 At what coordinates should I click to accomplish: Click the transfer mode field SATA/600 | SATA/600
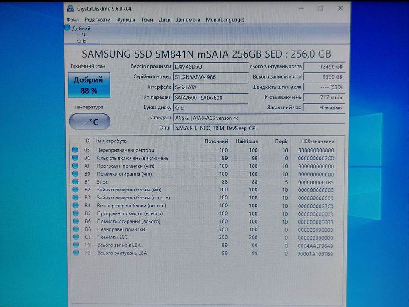(210, 98)
